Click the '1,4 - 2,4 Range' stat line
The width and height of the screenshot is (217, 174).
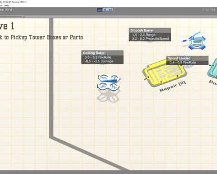coord(144,35)
